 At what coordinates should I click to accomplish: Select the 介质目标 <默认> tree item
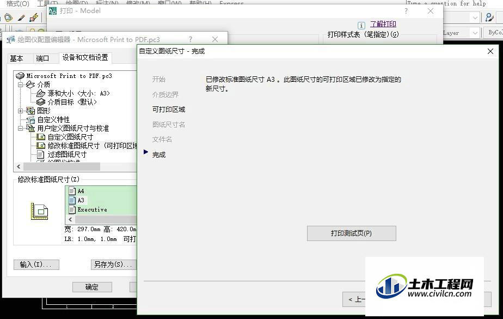click(x=72, y=102)
